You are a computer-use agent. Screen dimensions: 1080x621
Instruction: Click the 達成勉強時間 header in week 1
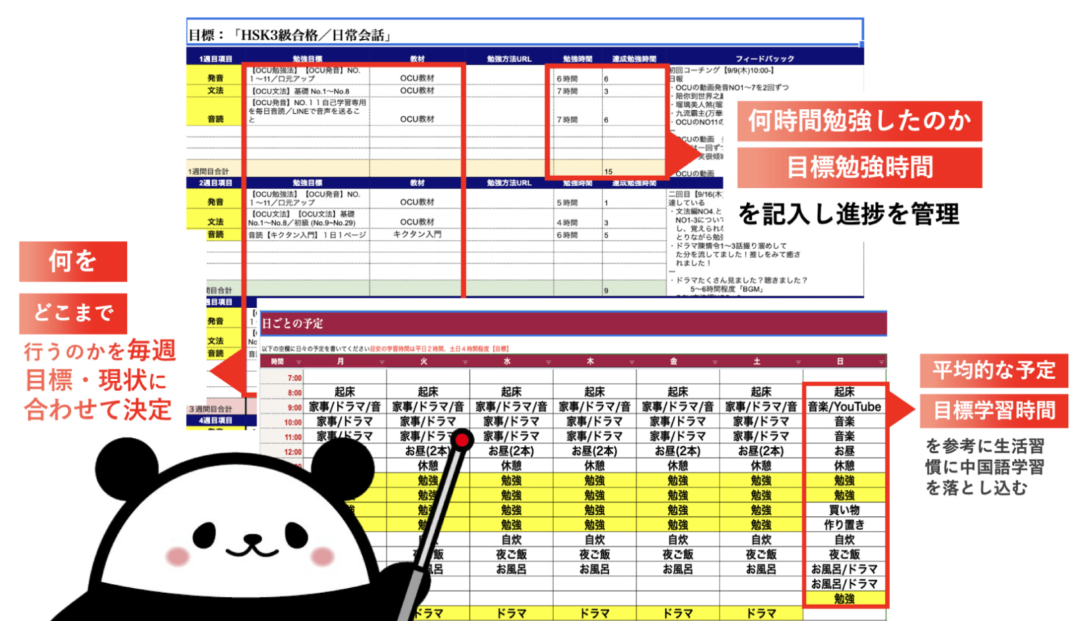tap(634, 59)
